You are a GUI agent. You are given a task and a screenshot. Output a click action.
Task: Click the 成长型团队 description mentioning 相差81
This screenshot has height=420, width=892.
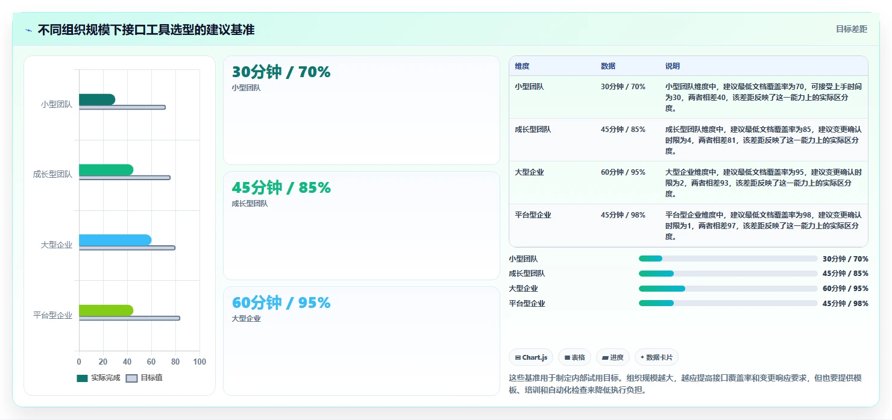coord(763,140)
